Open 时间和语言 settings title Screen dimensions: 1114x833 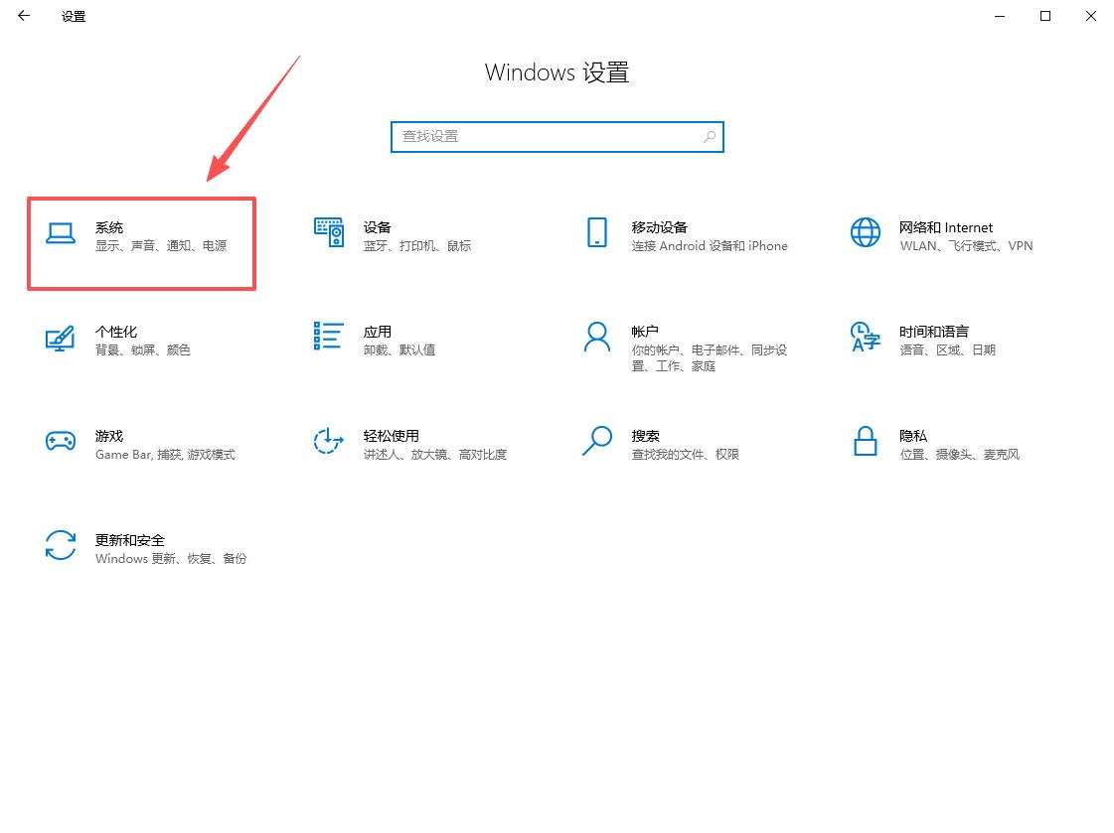click(933, 332)
